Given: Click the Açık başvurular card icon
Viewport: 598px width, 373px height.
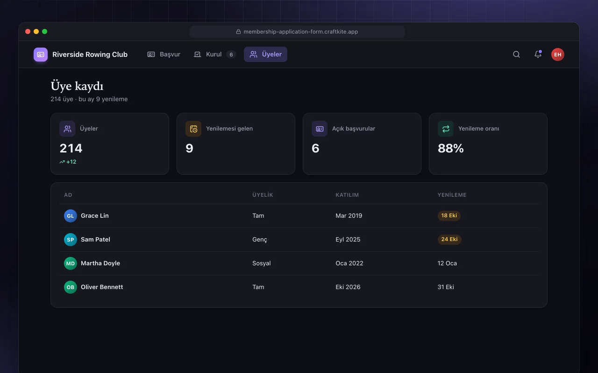Looking at the screenshot, I should (x=320, y=129).
